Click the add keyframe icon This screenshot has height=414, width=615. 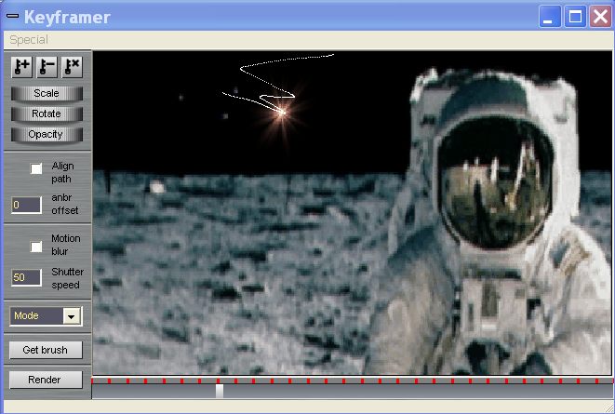click(21, 67)
